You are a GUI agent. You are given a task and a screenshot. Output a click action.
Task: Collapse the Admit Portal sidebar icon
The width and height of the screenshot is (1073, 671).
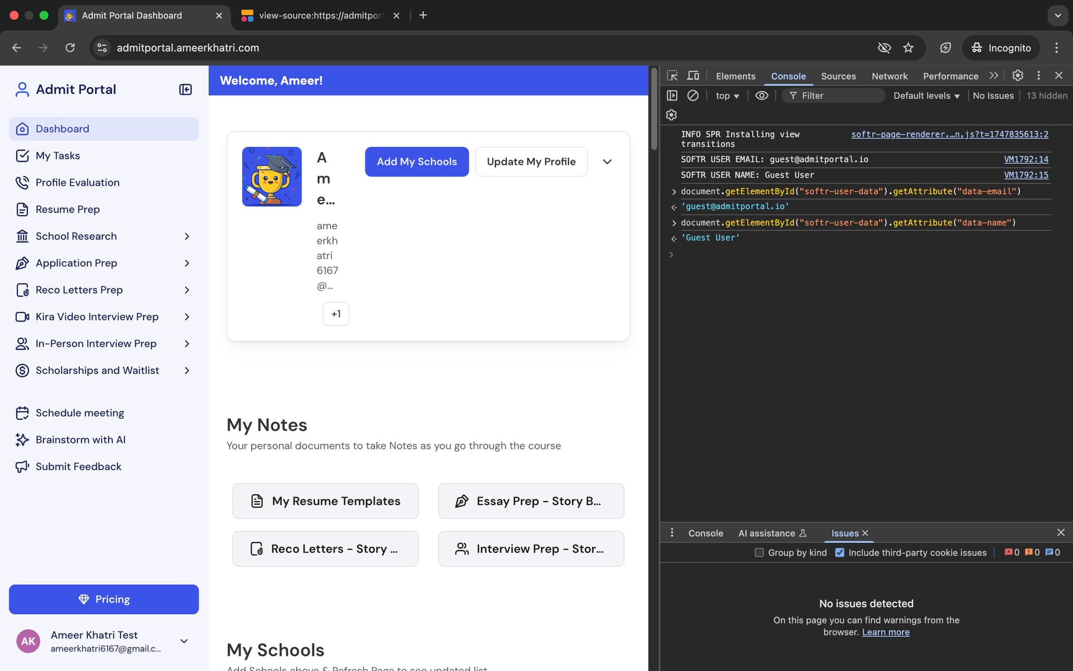[186, 89]
